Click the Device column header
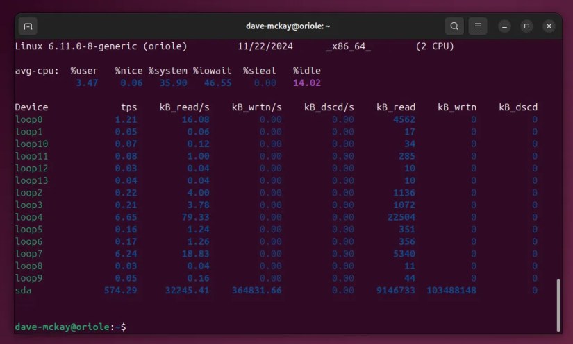Image resolution: width=573 pixels, height=344 pixels. click(31, 108)
